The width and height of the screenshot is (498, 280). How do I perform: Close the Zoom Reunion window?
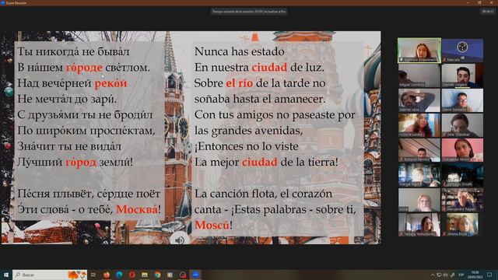pyautogui.click(x=491, y=2)
